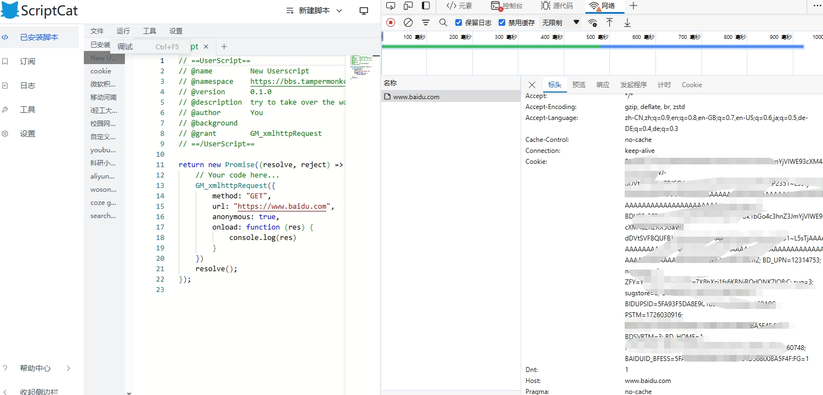Select the i轻工大... script in list
The width and height of the screenshot is (823, 395).
(104, 110)
